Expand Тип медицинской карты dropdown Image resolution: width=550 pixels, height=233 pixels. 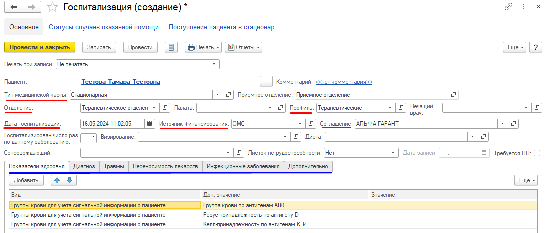pos(217,95)
